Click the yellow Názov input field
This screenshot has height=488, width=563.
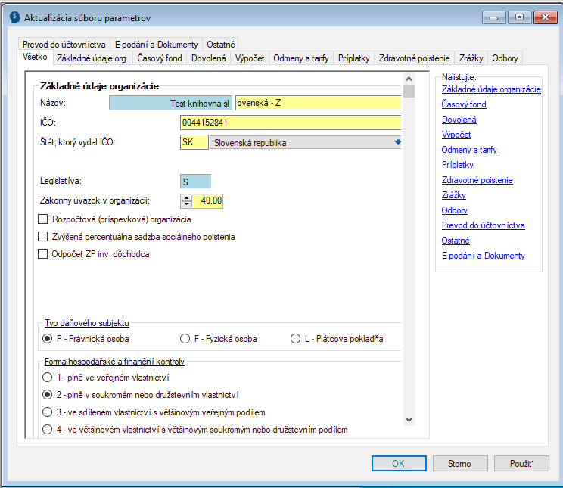click(318, 103)
